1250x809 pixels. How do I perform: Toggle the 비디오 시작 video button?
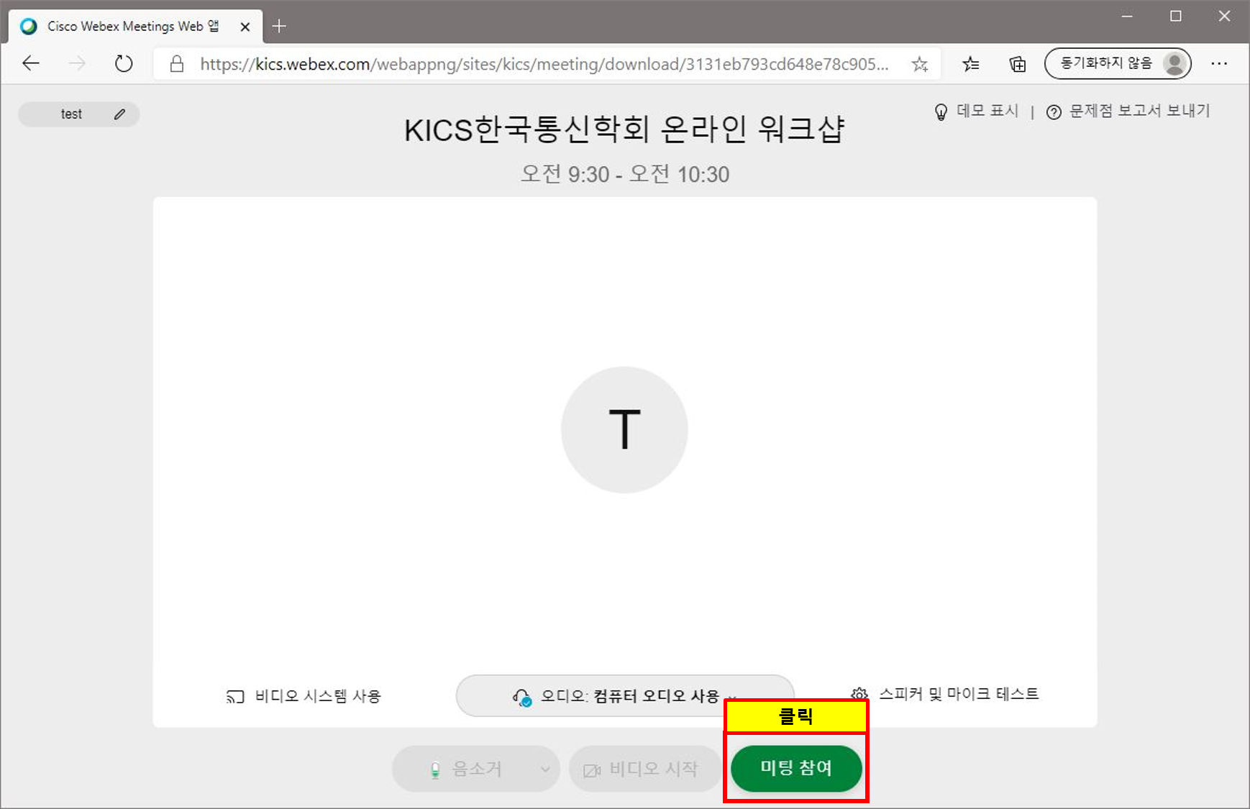(644, 769)
